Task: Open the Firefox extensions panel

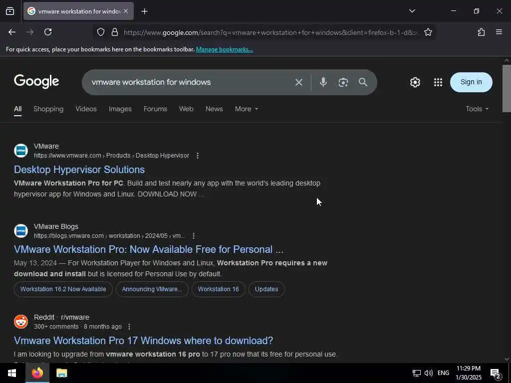Action: 481,32
